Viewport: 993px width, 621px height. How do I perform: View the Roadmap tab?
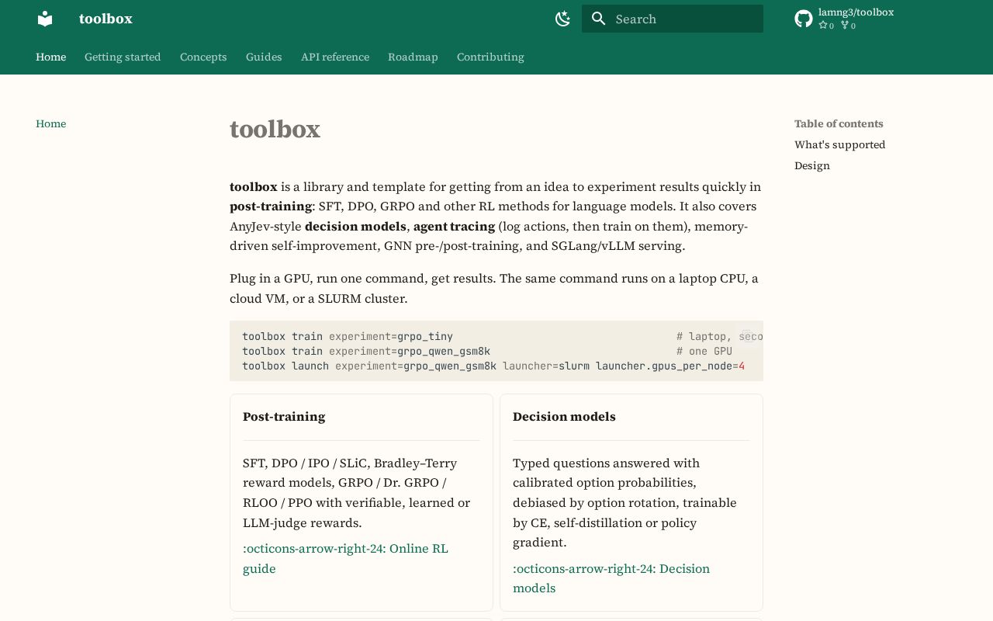[x=413, y=57]
